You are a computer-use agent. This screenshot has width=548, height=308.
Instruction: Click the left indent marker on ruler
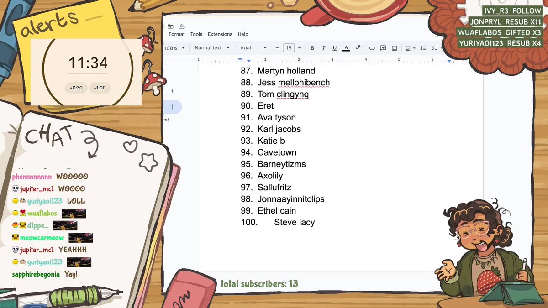coord(248,61)
